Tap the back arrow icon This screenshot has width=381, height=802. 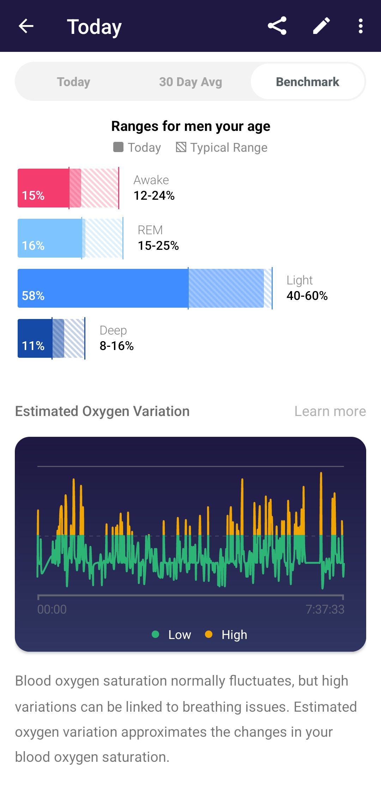click(x=26, y=26)
